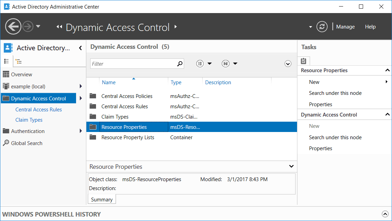Open the saved queries dropdown arrow

click(235, 64)
